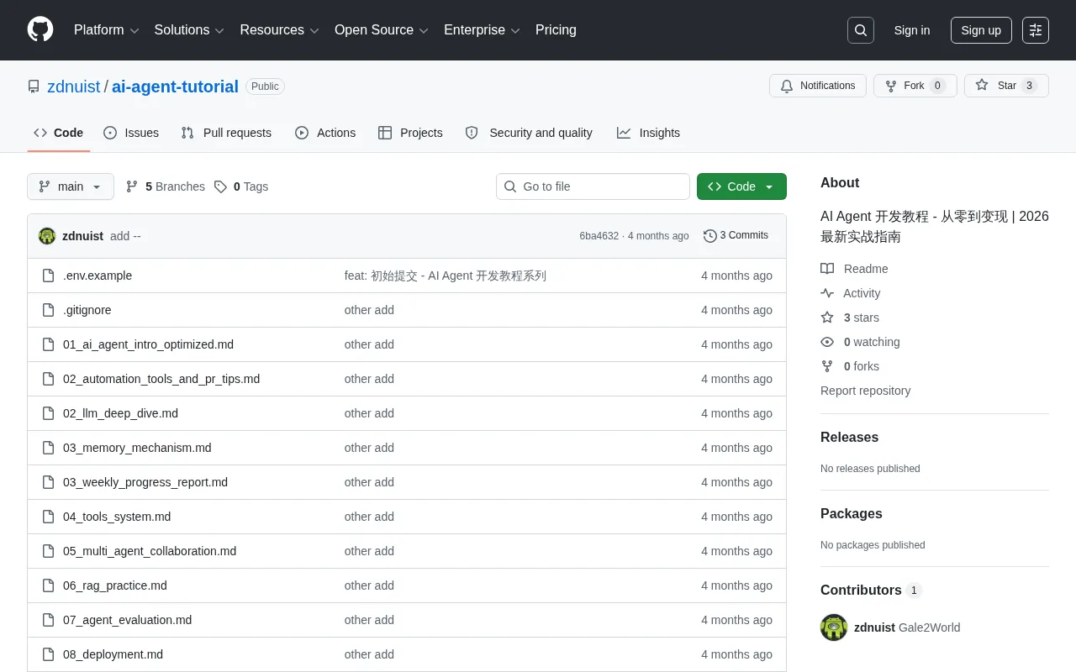The height and width of the screenshot is (672, 1076).
Task: Click the star icon in Star button
Action: (x=982, y=86)
